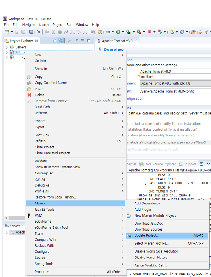The width and height of the screenshot is (211, 277).
Task: Choose Add Dependency in Maven submenu
Action: (167, 203)
